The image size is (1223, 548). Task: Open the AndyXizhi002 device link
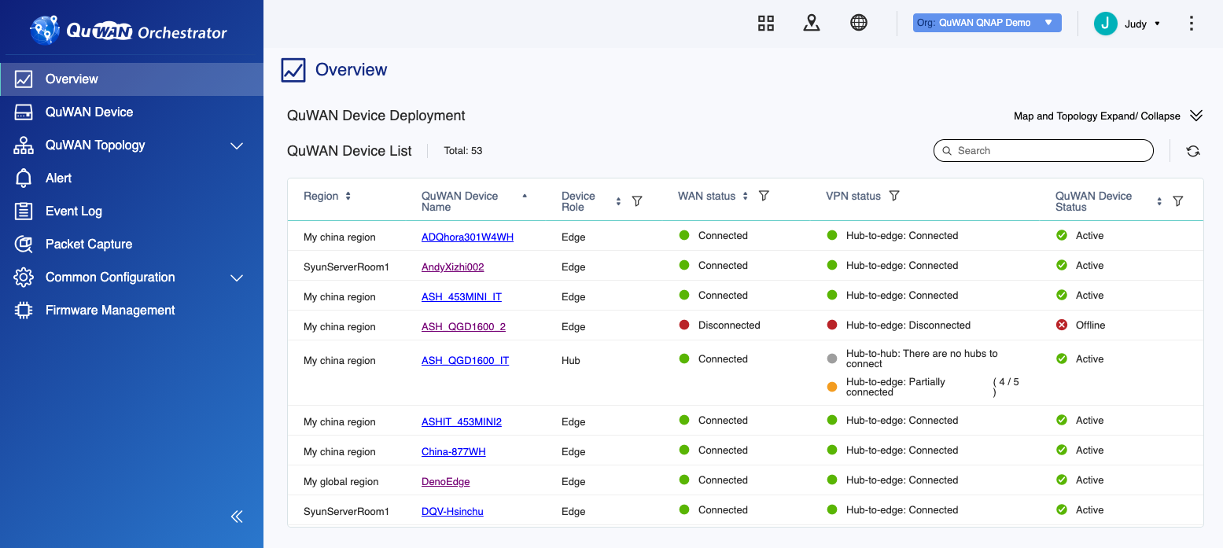(x=452, y=267)
